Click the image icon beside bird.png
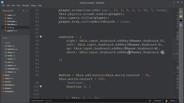Screen dimensions: 184x103 coord(6,46)
